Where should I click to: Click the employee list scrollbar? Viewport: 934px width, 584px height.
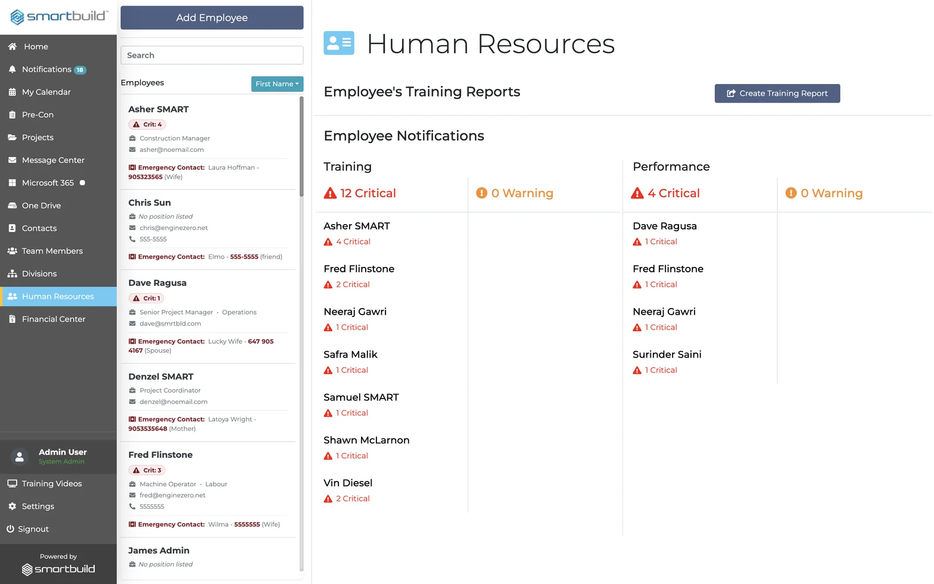pos(301,147)
